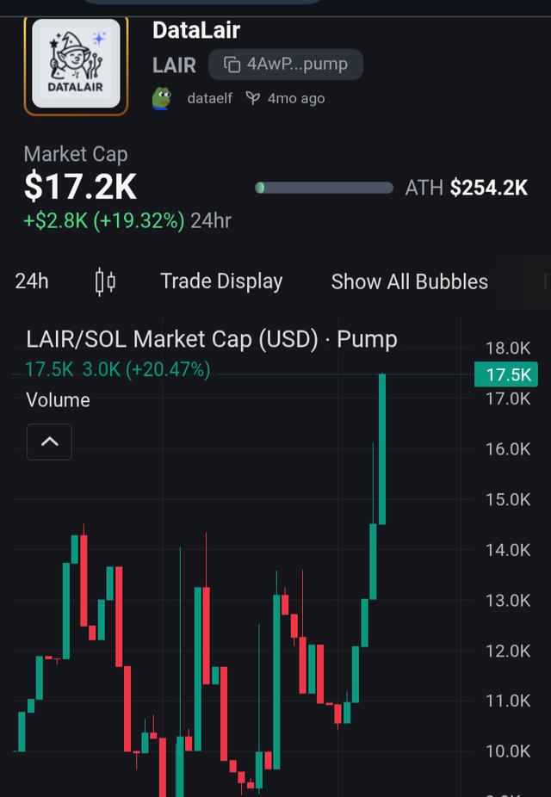
Task: Open the candlestick chart type icon
Action: tap(105, 281)
